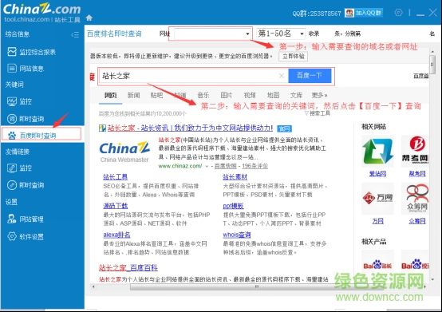Open 网站信息 in sidebar

coord(32,69)
